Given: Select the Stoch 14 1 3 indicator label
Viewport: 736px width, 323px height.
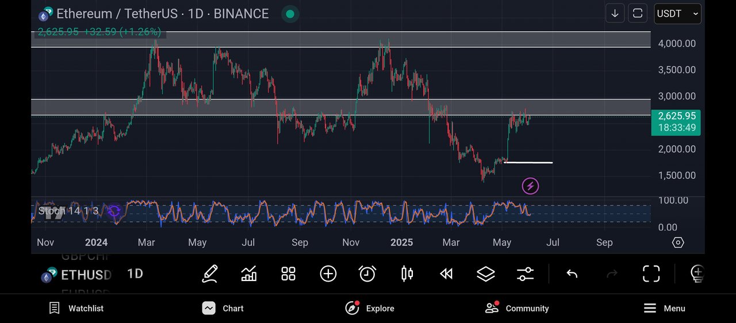Looking at the screenshot, I should point(68,212).
